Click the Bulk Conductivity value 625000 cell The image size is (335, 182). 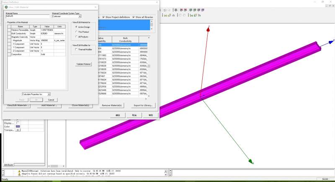pyautogui.click(x=47, y=34)
